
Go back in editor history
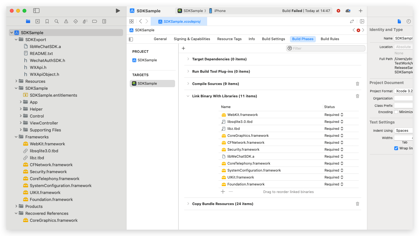coord(141,21)
